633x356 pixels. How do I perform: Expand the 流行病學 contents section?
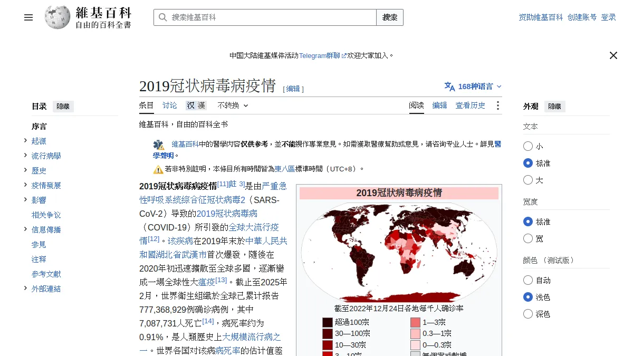coord(25,155)
